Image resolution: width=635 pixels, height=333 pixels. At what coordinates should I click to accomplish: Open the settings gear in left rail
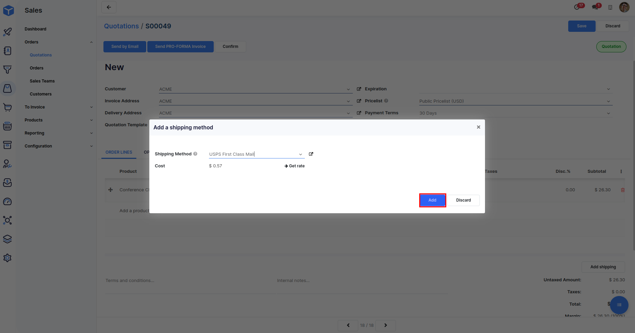tap(7, 258)
